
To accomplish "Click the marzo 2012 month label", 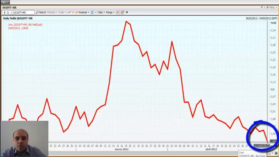I will click(x=122, y=149).
